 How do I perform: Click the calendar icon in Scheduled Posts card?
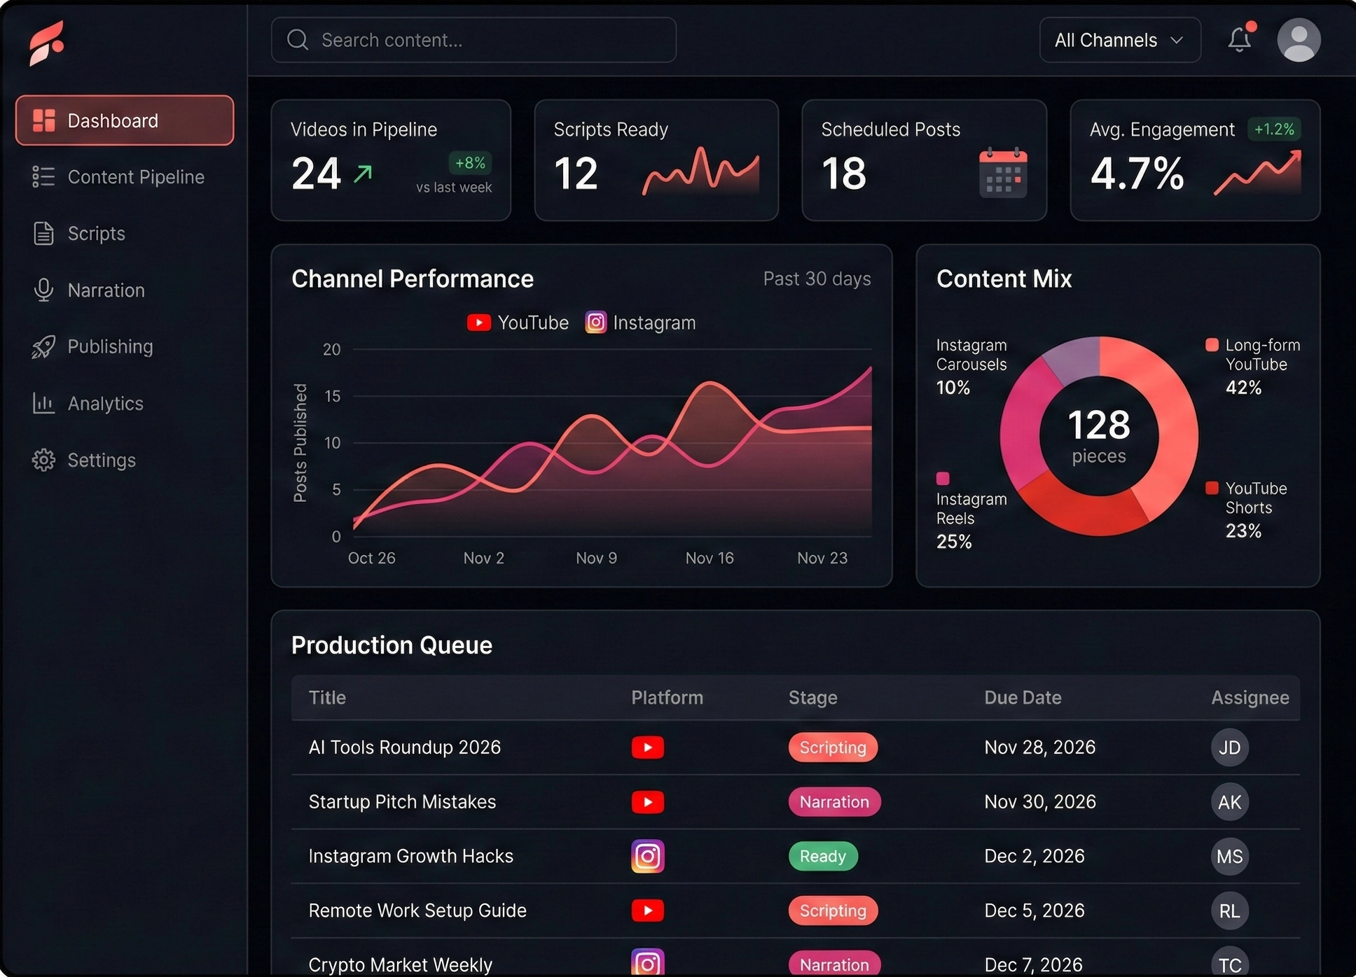pos(1003,174)
